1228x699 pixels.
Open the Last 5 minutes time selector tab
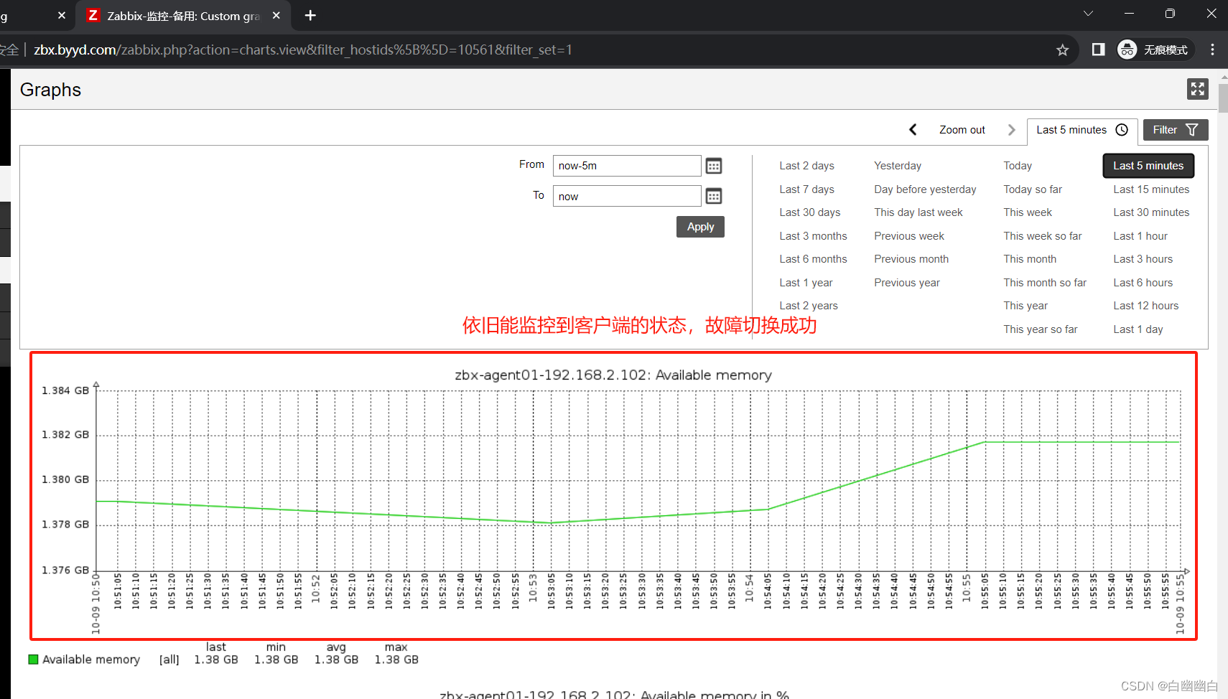pos(1082,130)
